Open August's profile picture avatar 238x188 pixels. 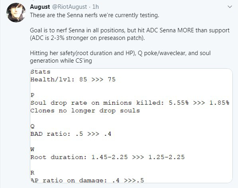click(x=16, y=12)
